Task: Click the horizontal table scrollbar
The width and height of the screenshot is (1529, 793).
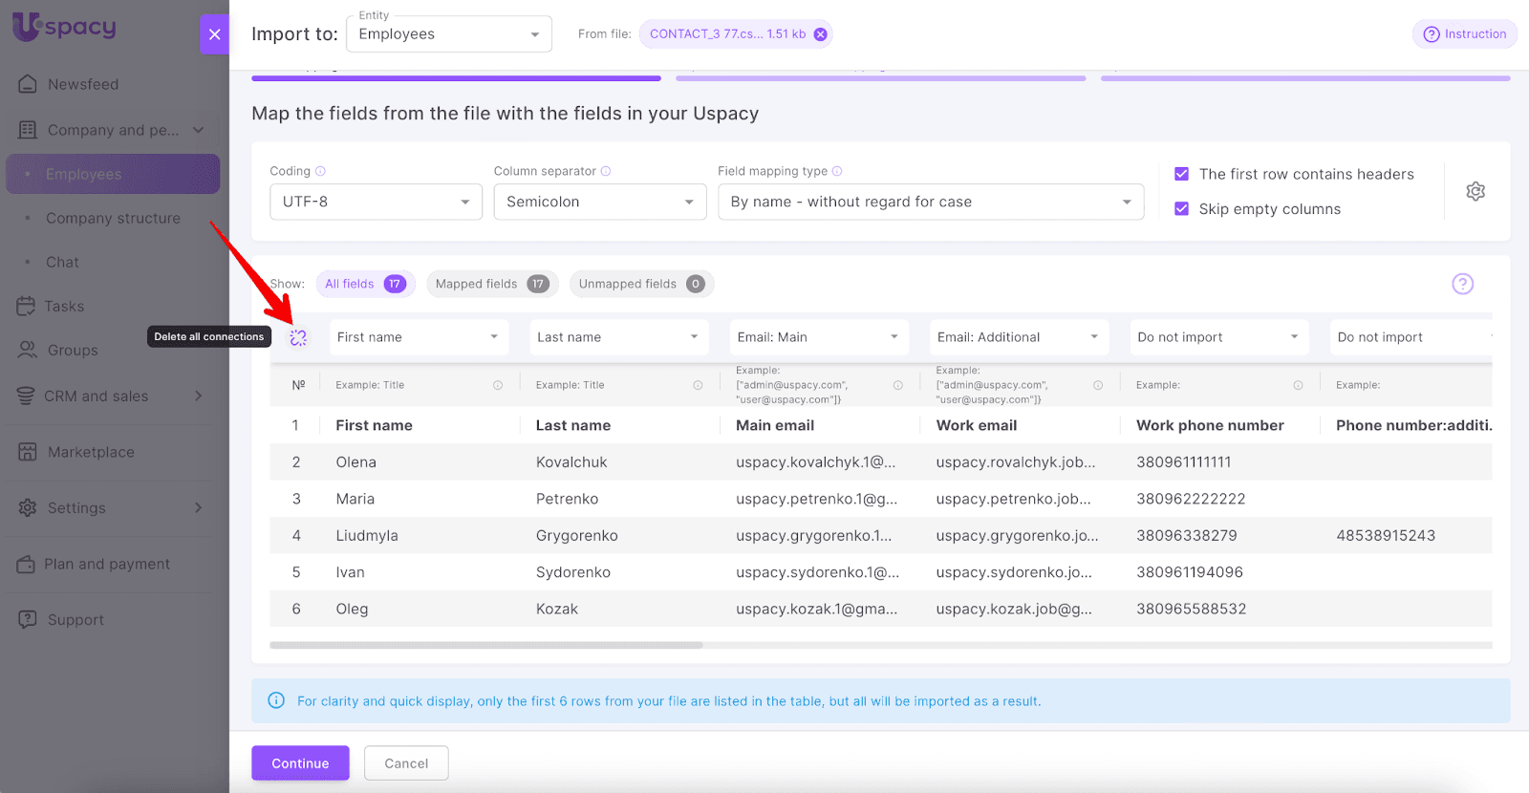Action: pos(486,645)
